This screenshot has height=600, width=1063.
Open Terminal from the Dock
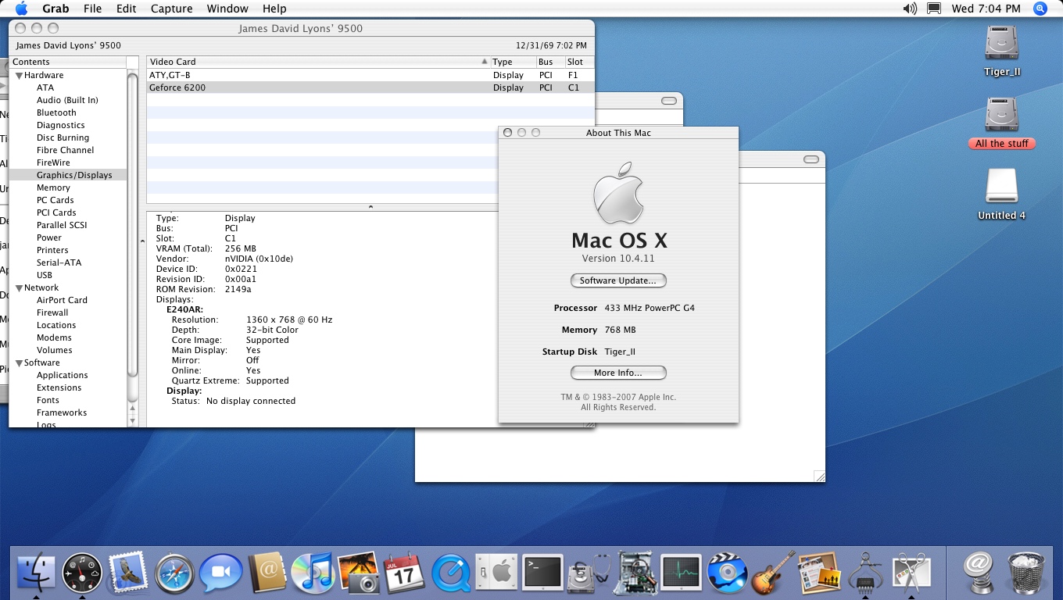542,573
